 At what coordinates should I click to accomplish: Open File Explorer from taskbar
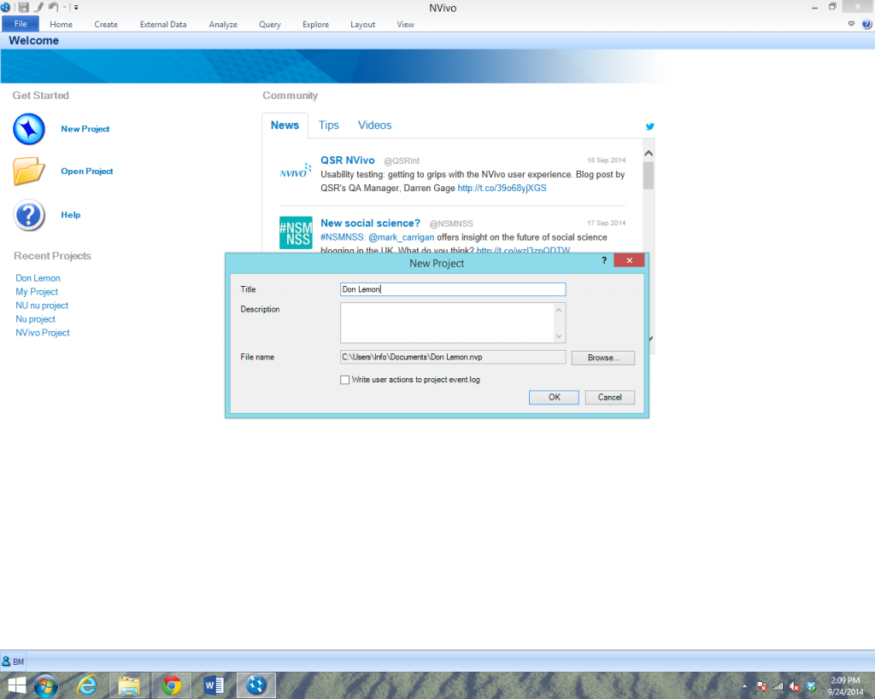129,685
